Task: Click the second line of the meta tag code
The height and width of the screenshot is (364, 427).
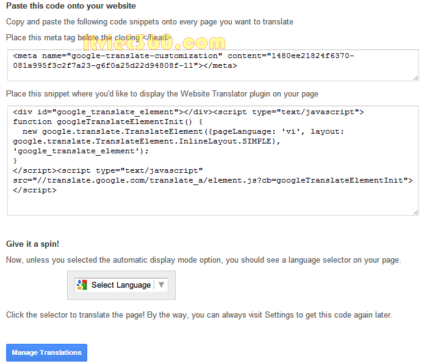Action: (x=125, y=66)
